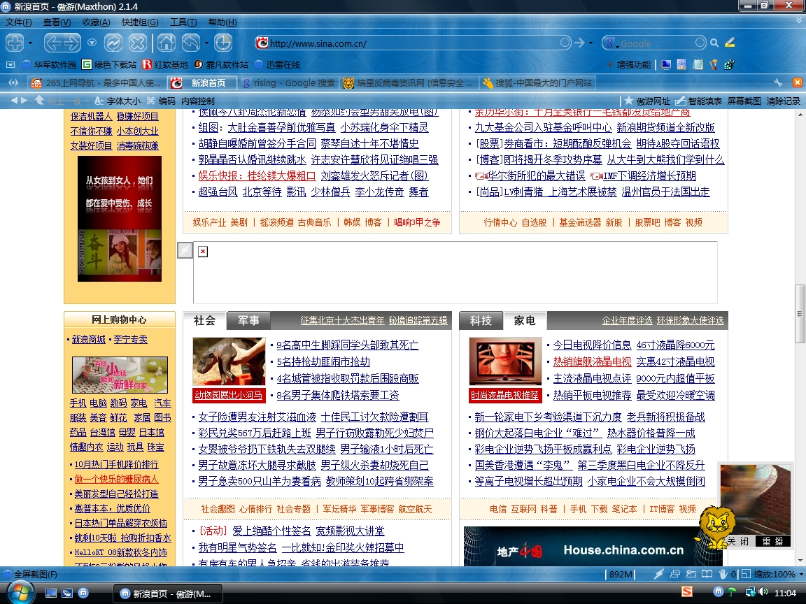
Task: Click 关闭 on the floating video ad
Action: coord(737,541)
